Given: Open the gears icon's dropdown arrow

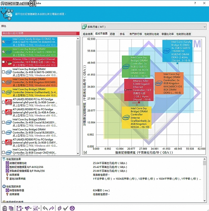Looking at the screenshot, I should point(31,208).
